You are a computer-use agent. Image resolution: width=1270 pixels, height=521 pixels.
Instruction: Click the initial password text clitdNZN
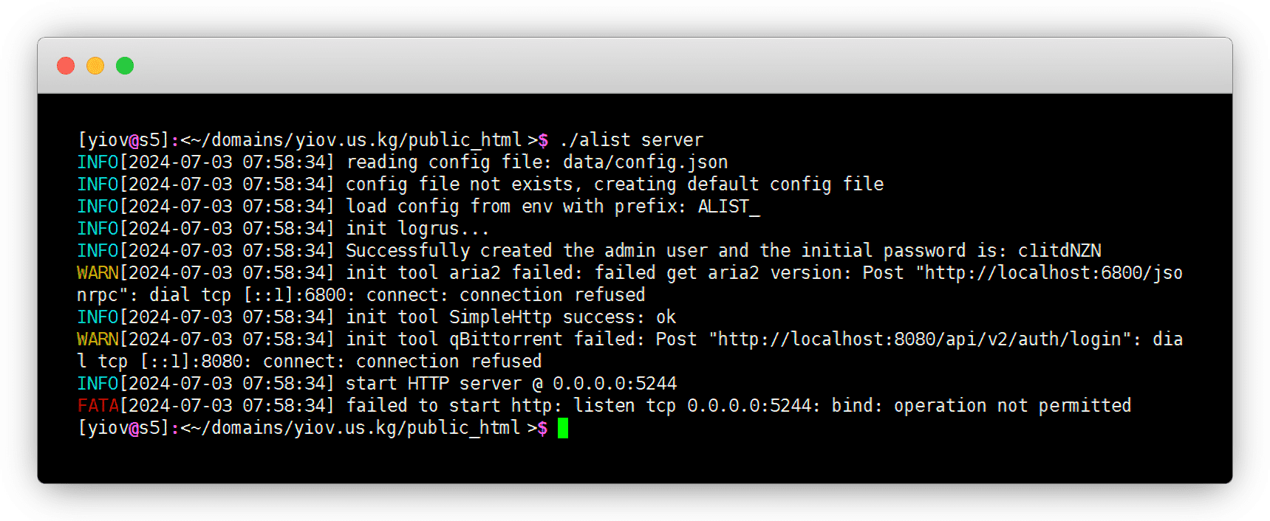coord(1059,251)
